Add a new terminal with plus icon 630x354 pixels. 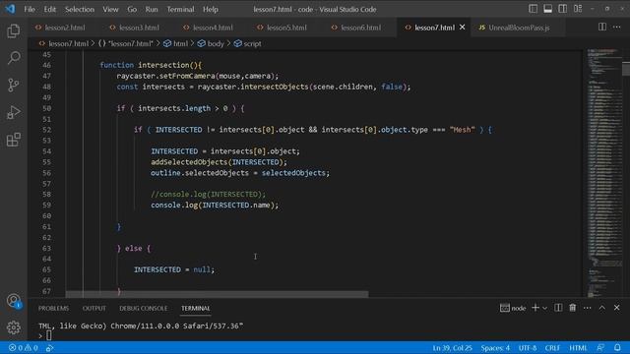535,308
